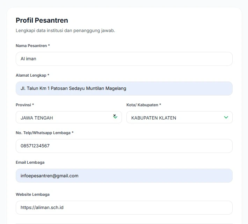Click the Kota/Kabupaten green chevron arrow
This screenshot has width=248, height=224.
(226, 117)
